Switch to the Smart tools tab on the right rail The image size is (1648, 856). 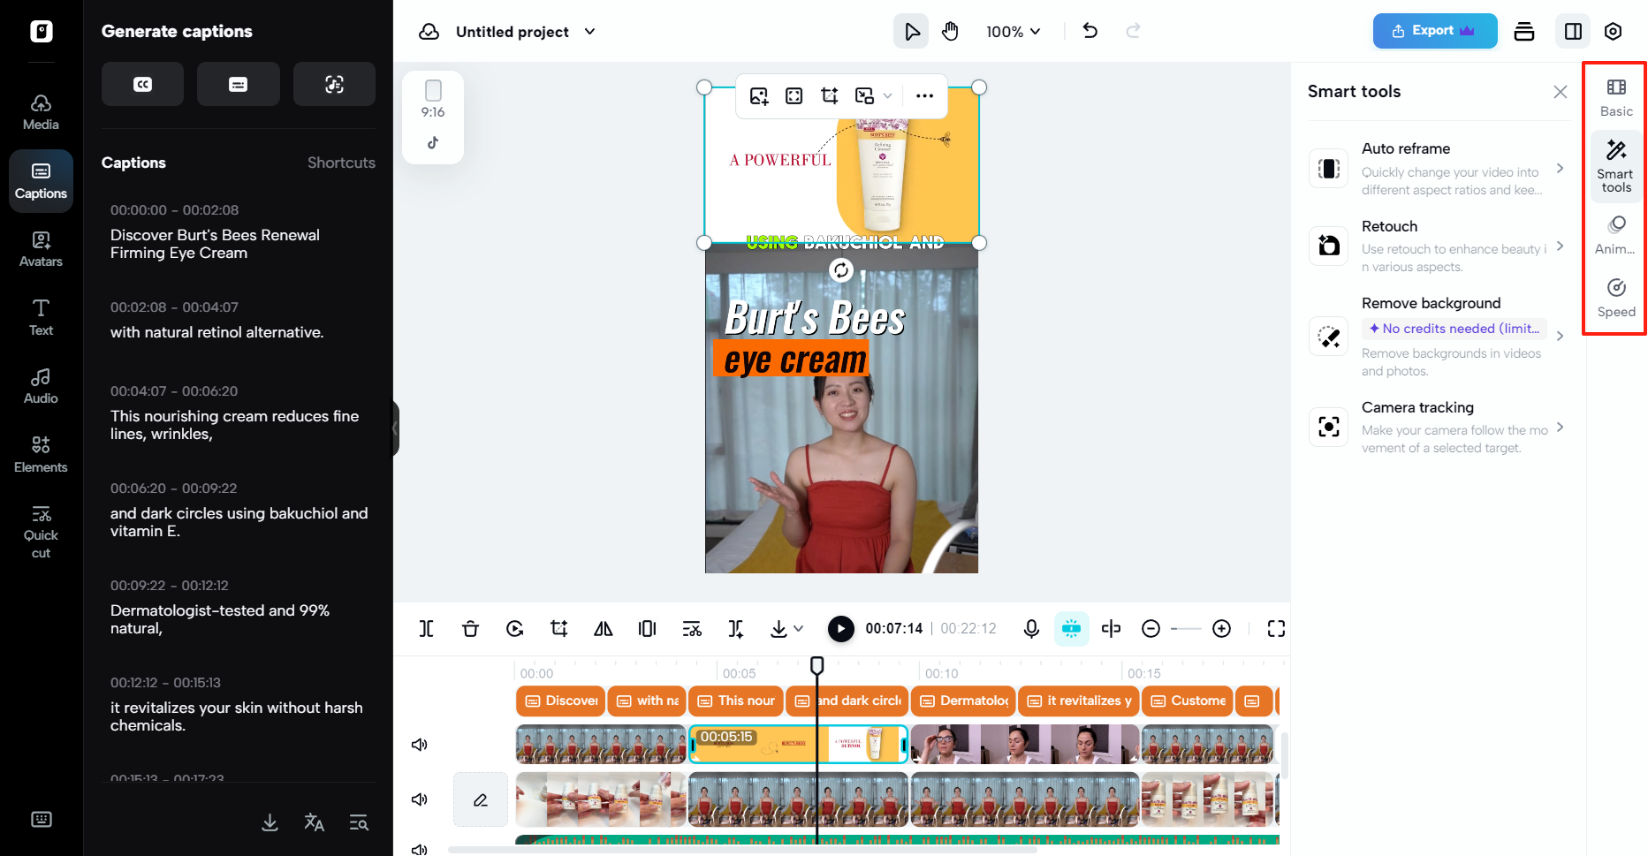click(1616, 166)
